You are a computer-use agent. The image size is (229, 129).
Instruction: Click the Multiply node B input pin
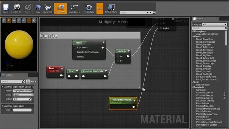(x=118, y=61)
